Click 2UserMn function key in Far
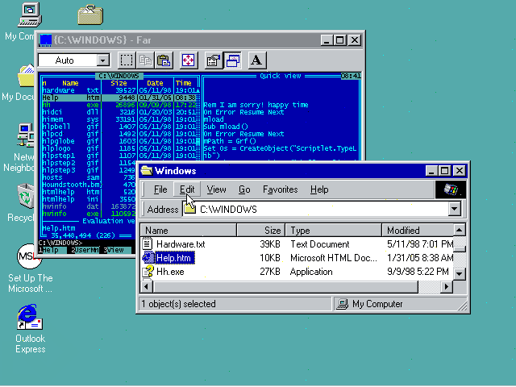Viewport: 516px width, 387px height. [85, 250]
